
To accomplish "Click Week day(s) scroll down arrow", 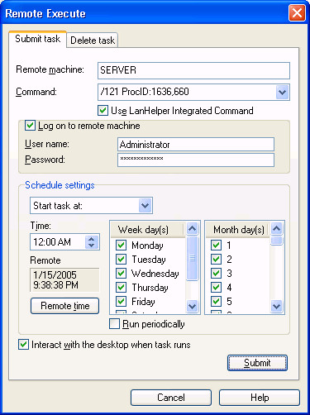I will point(192,306).
